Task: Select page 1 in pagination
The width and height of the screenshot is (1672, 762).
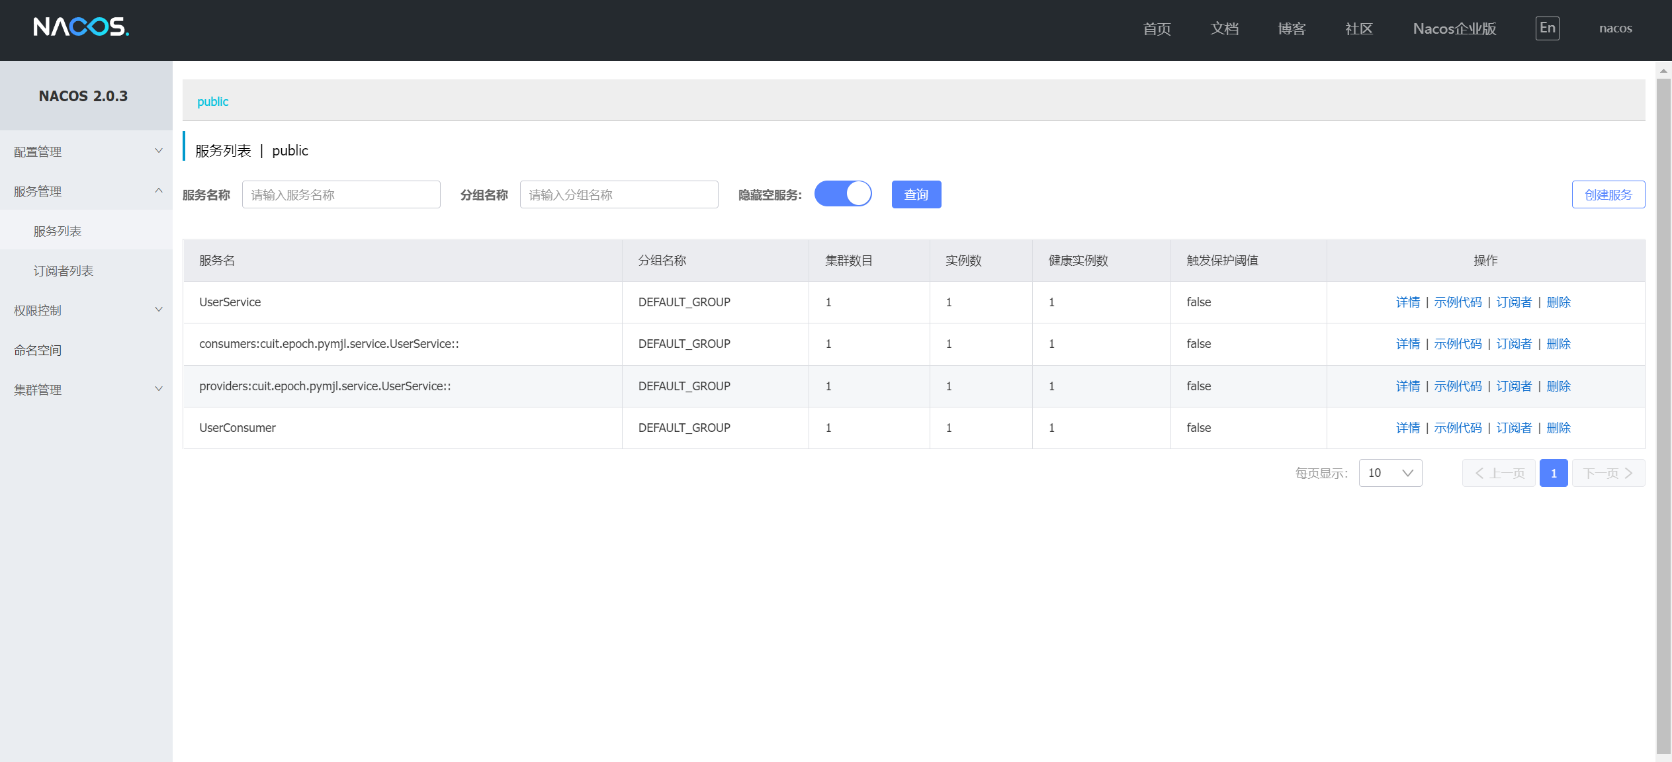Action: click(1554, 473)
